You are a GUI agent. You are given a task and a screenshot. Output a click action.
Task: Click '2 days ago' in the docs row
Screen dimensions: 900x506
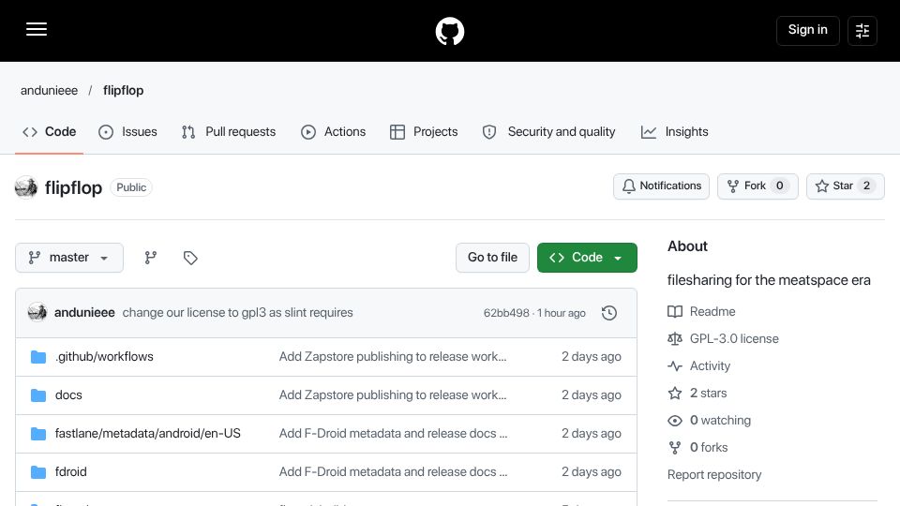592,395
